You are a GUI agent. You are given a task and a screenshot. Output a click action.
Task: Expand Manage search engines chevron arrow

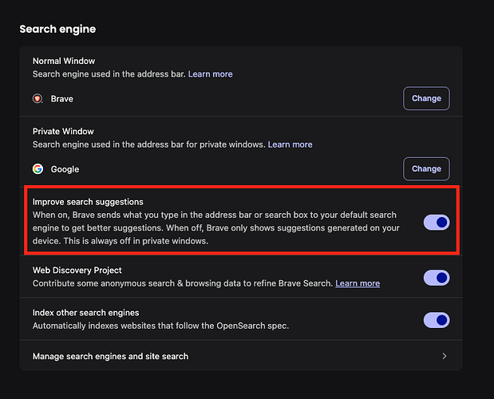(445, 356)
